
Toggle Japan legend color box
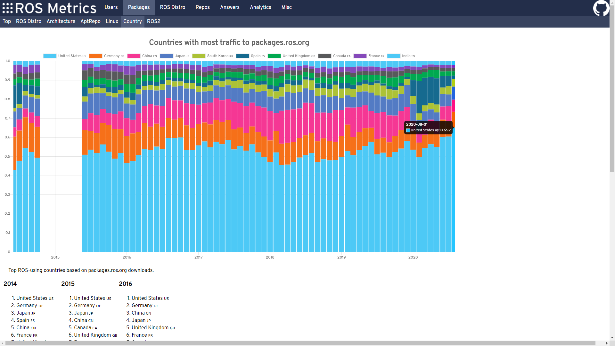pyautogui.click(x=166, y=56)
